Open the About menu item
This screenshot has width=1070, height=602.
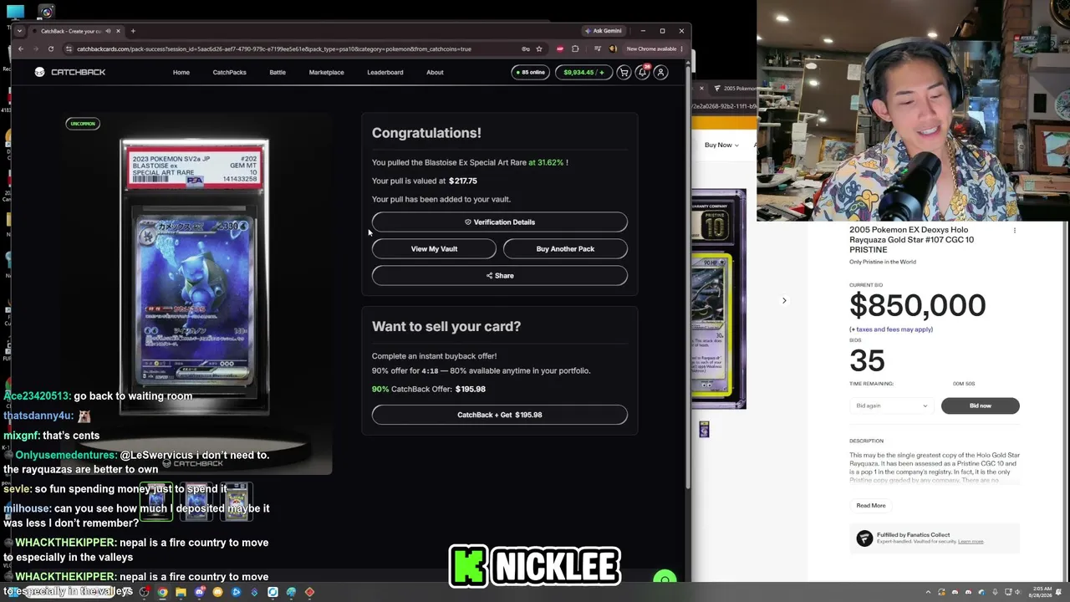[x=435, y=73]
